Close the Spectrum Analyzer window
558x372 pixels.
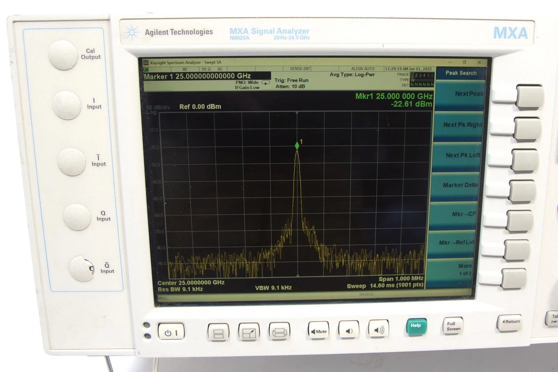(479, 62)
